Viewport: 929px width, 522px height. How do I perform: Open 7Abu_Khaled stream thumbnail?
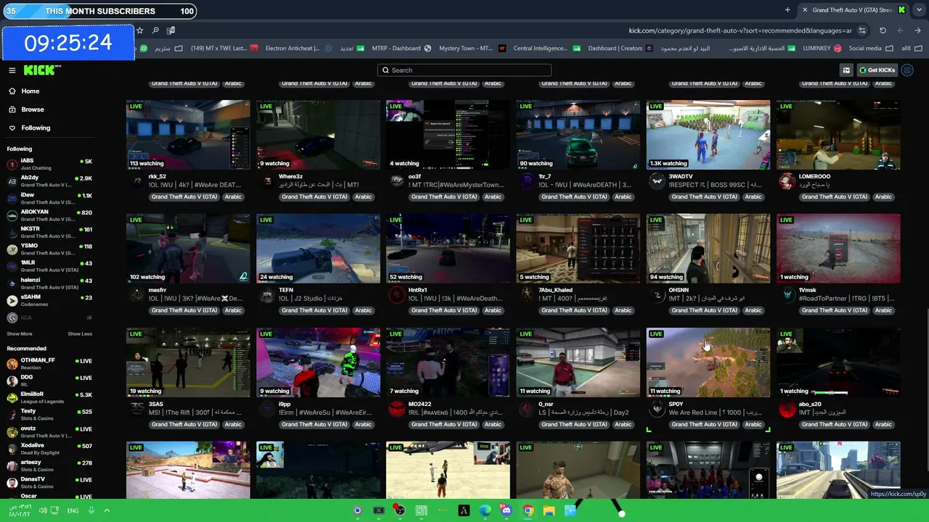pyautogui.click(x=578, y=249)
